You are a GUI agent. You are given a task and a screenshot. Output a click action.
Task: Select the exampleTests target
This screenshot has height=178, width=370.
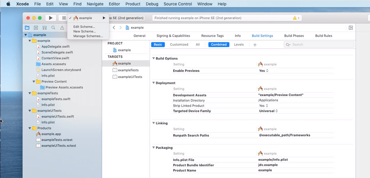click(128, 70)
